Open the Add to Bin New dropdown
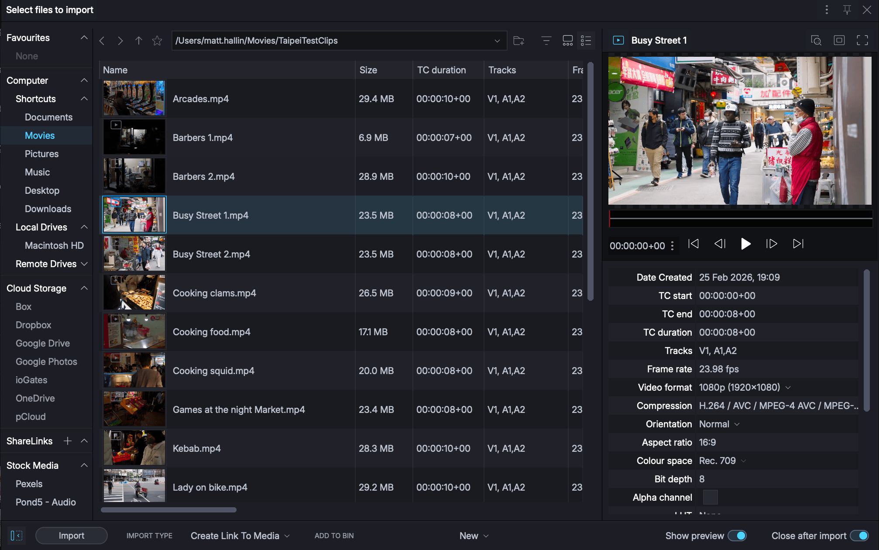The image size is (879, 550). click(474, 536)
